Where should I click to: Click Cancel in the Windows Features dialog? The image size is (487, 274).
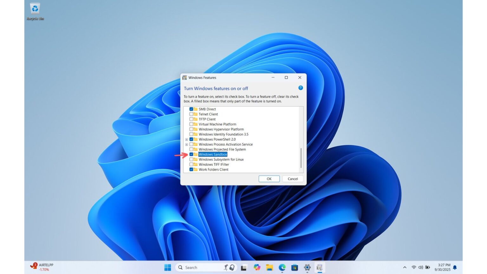pyautogui.click(x=292, y=179)
